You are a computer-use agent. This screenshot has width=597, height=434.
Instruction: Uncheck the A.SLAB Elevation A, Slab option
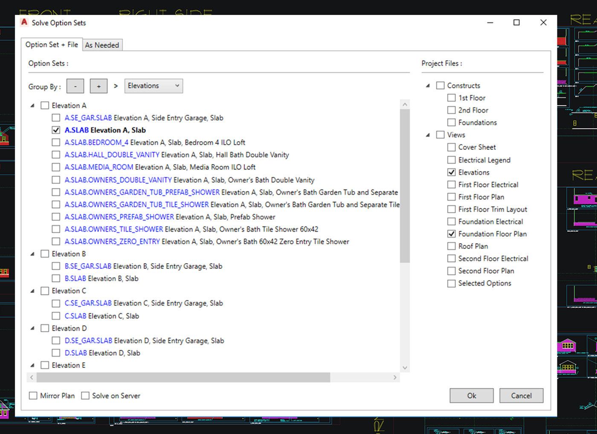[56, 130]
